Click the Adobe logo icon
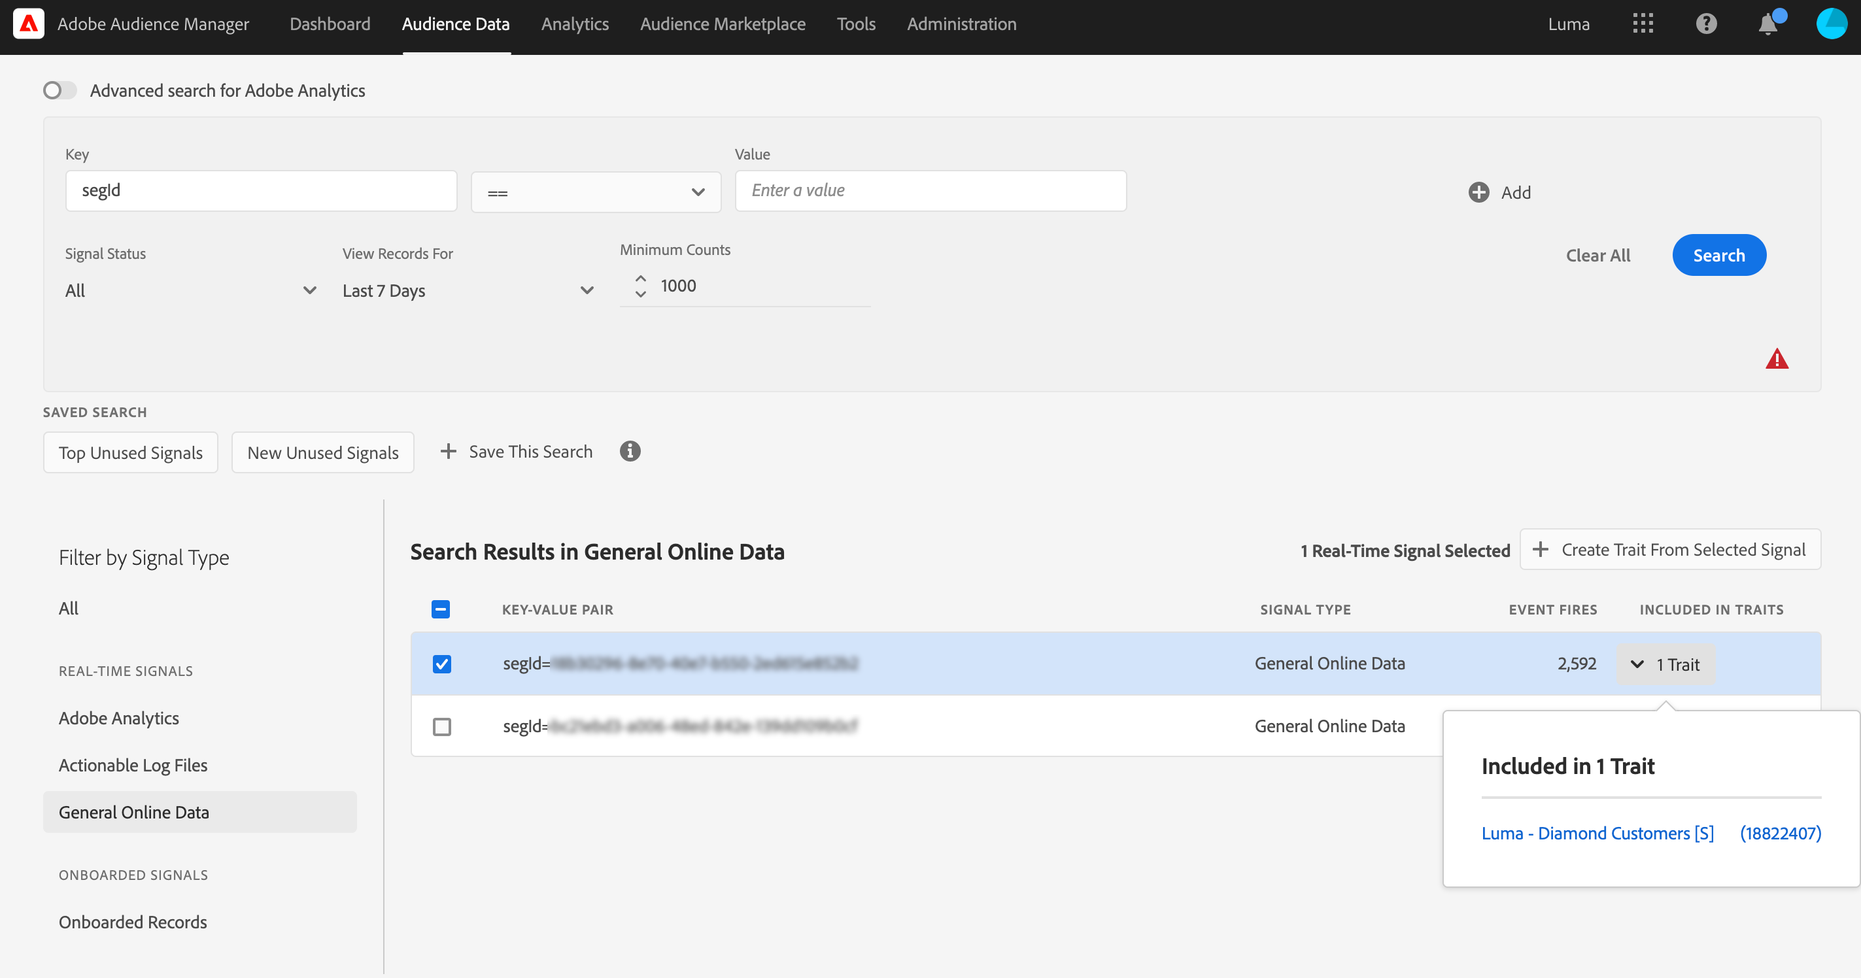Viewport: 1861px width, 978px height. tap(28, 24)
